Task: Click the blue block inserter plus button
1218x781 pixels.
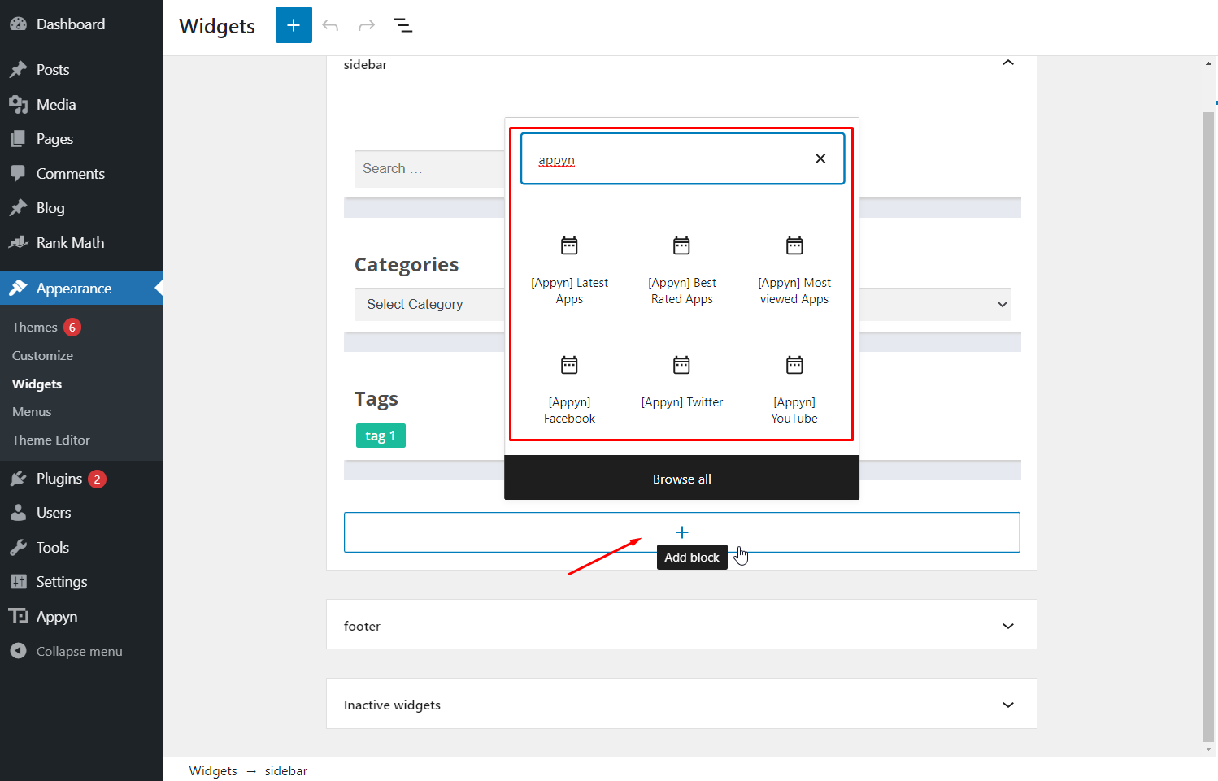Action: (x=294, y=25)
